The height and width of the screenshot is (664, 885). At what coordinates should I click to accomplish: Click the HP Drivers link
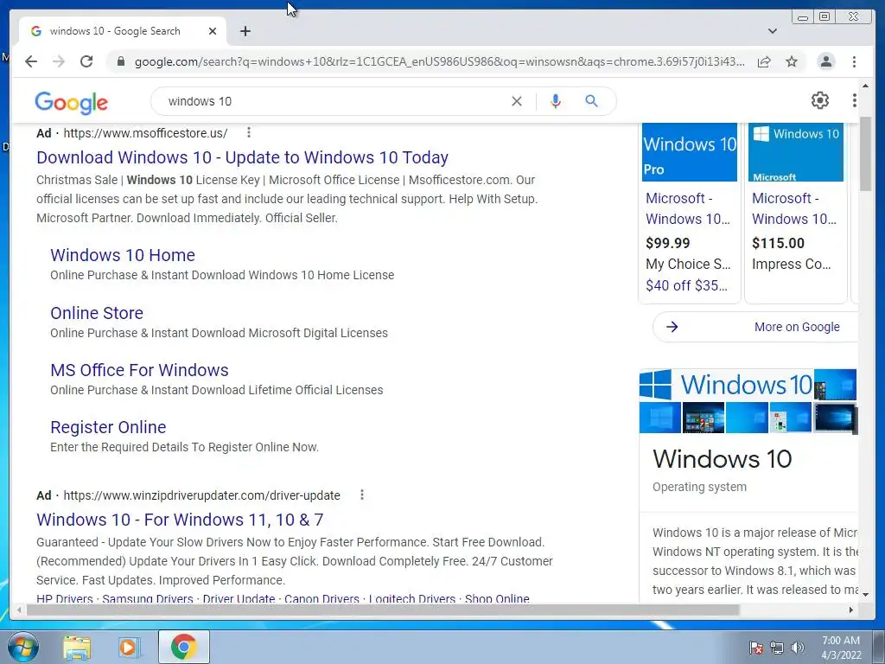[64, 598]
